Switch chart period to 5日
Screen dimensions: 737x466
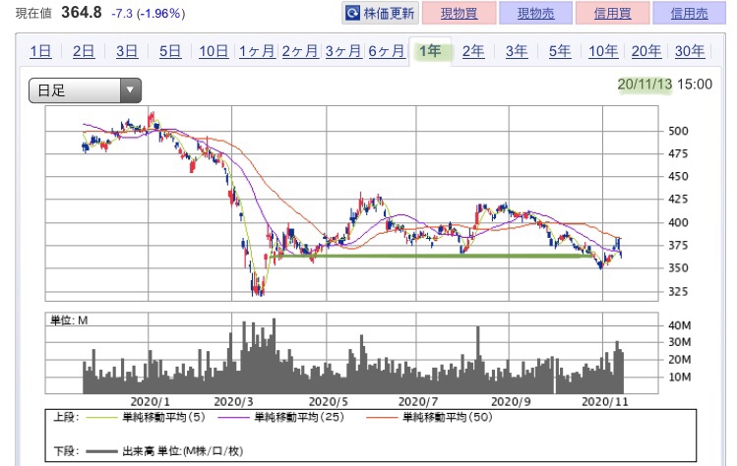coord(170,51)
